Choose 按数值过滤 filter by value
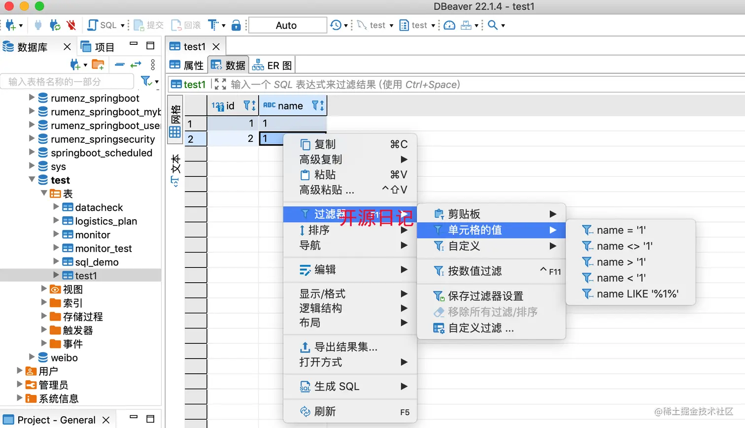This screenshot has width=745, height=428. coord(491,270)
